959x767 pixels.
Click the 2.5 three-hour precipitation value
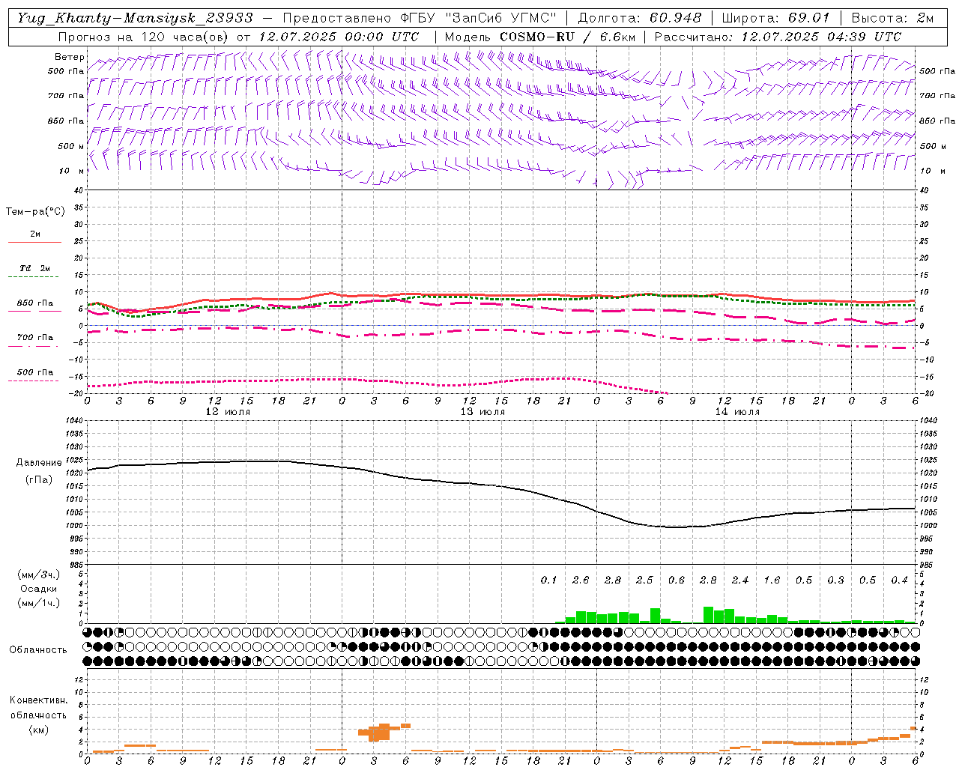[644, 580]
